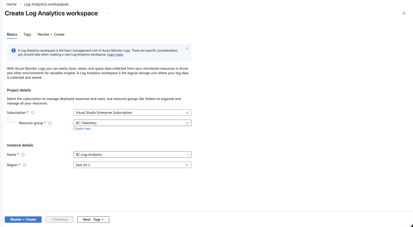Screen dimensions: 413x227
Task: Click the Region info icon
Action: coord(25,165)
